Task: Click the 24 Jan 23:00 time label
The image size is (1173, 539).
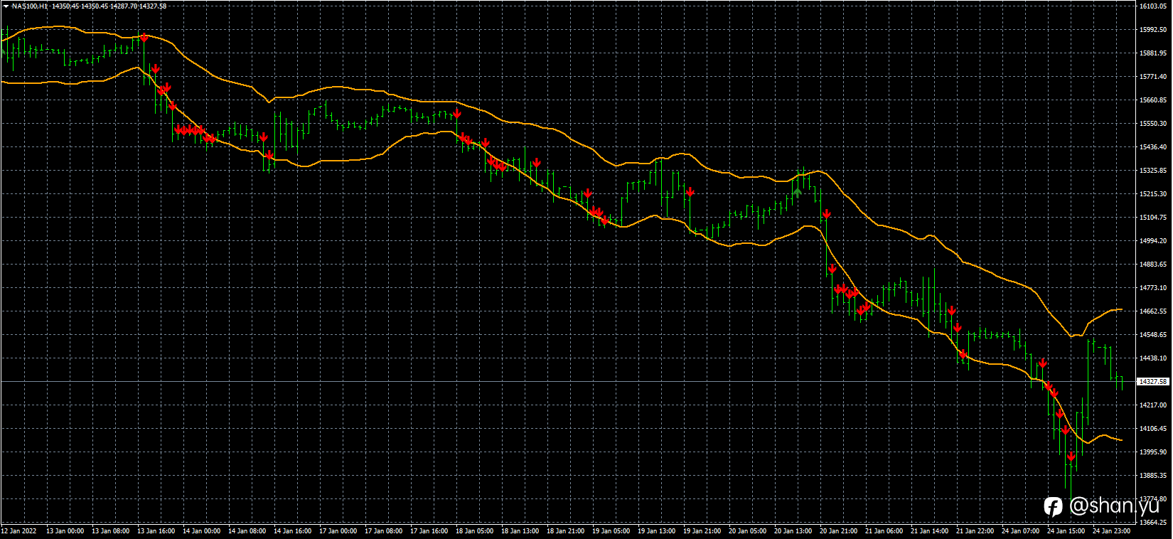Action: coord(1111,530)
